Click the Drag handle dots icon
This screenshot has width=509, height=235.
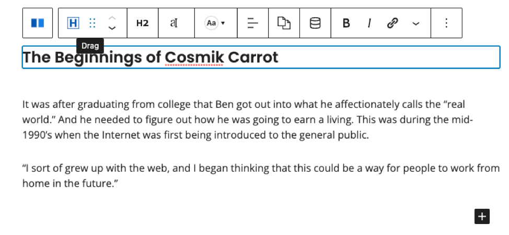pos(92,23)
